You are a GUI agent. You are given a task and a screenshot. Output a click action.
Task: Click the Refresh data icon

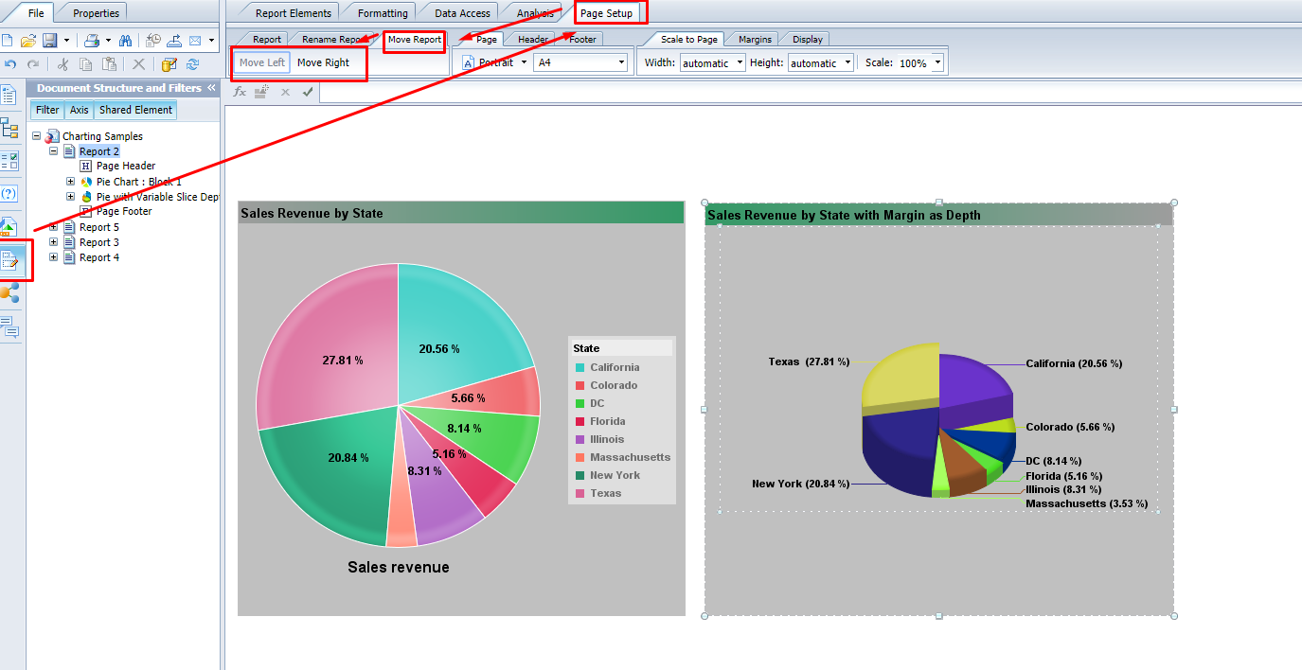pyautogui.click(x=192, y=64)
